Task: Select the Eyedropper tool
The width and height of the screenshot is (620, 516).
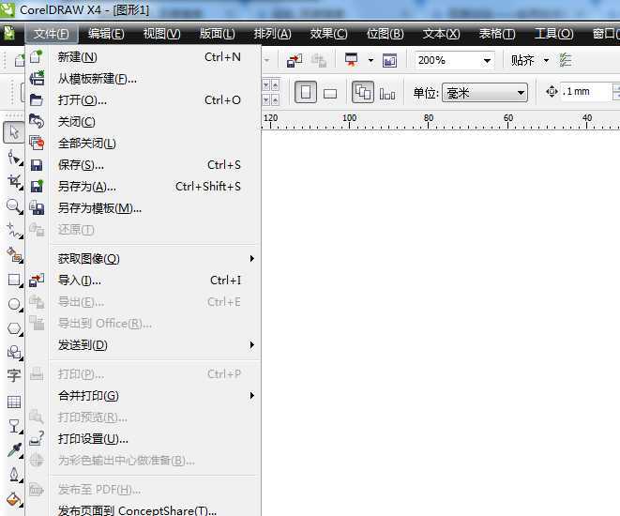Action: coord(14,450)
